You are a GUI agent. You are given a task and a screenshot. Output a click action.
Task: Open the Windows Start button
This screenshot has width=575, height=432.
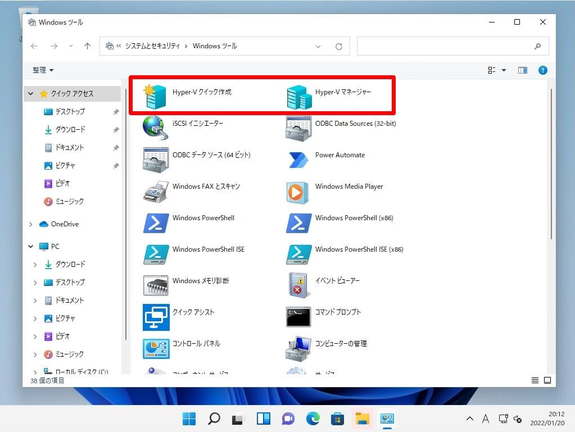click(x=189, y=419)
